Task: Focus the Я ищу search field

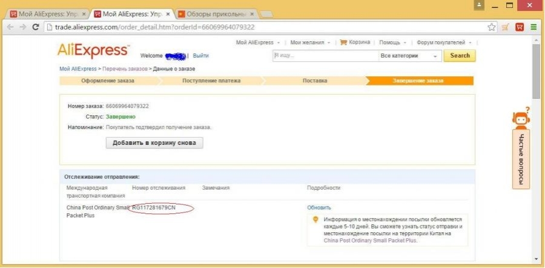Action: (x=325, y=56)
